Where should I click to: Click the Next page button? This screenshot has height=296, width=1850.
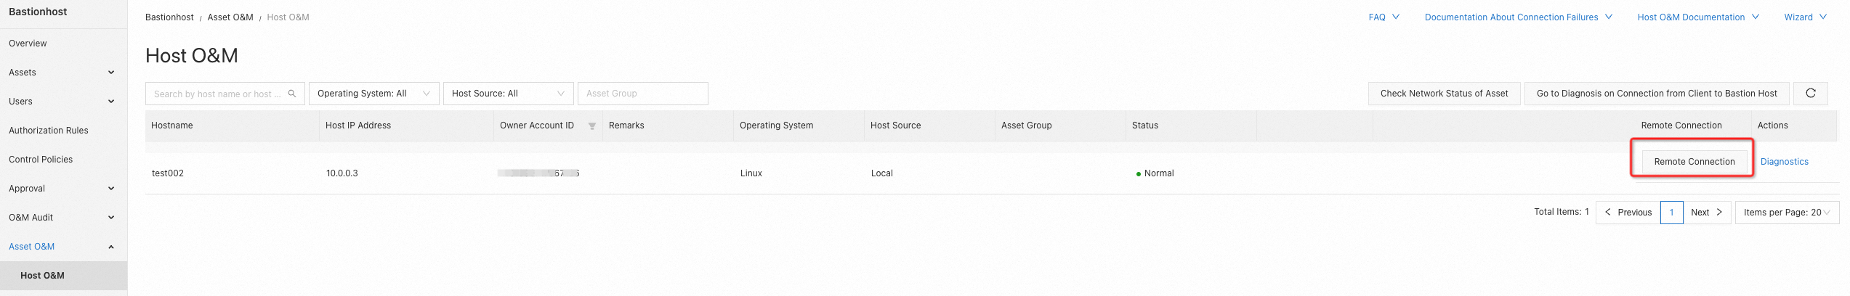(x=1706, y=213)
